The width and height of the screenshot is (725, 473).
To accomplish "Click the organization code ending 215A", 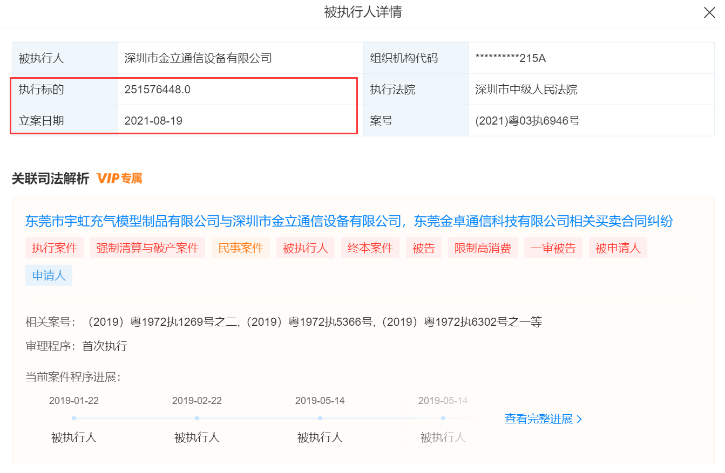I will tap(511, 58).
